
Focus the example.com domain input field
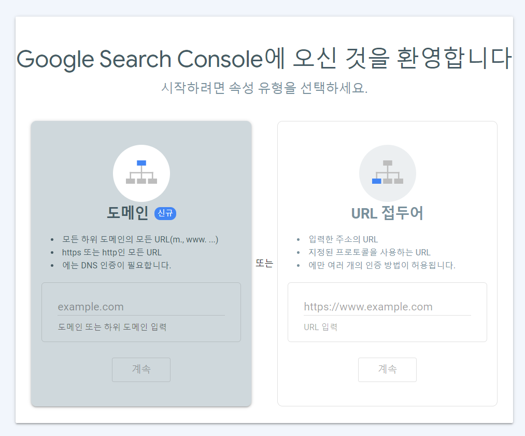coord(141,307)
